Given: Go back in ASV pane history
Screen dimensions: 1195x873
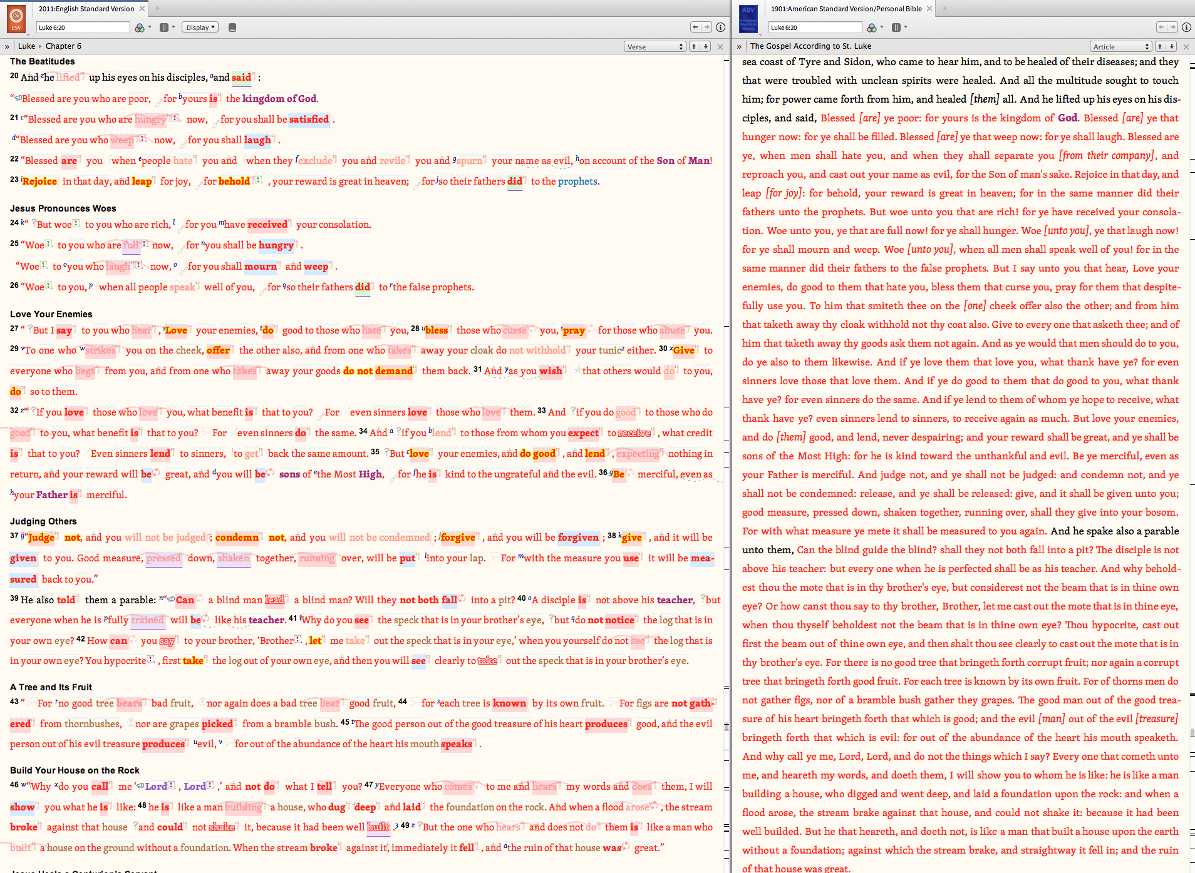Looking at the screenshot, I should click(1161, 27).
